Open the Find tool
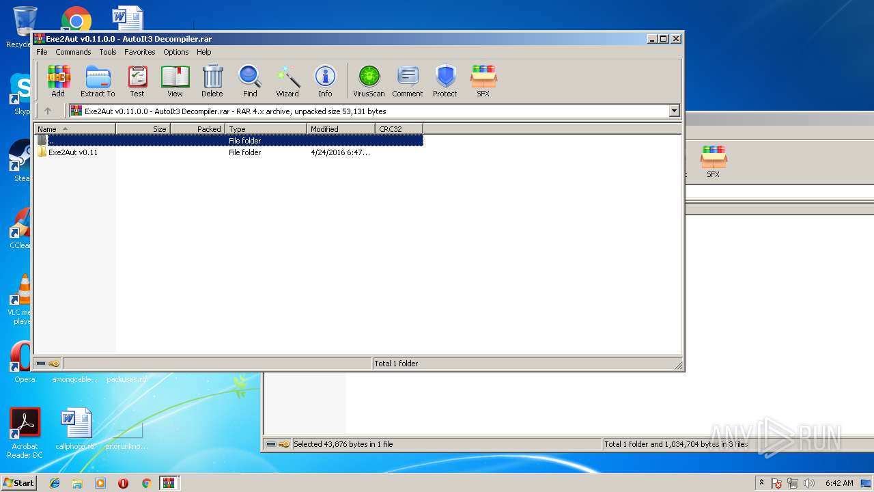The image size is (874, 492). (250, 81)
